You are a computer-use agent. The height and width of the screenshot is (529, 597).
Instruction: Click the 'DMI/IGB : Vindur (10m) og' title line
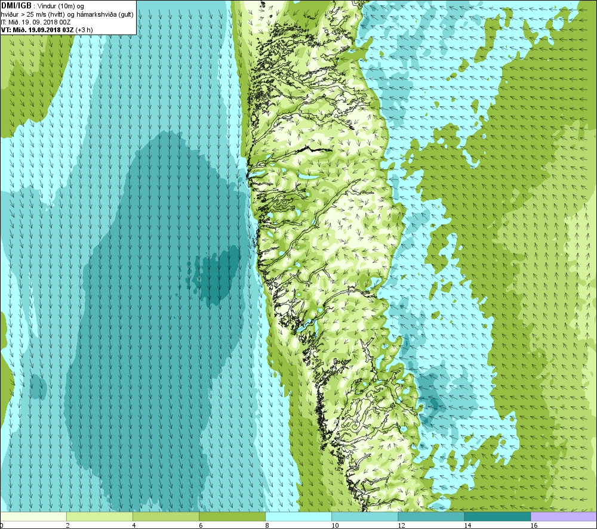point(42,6)
